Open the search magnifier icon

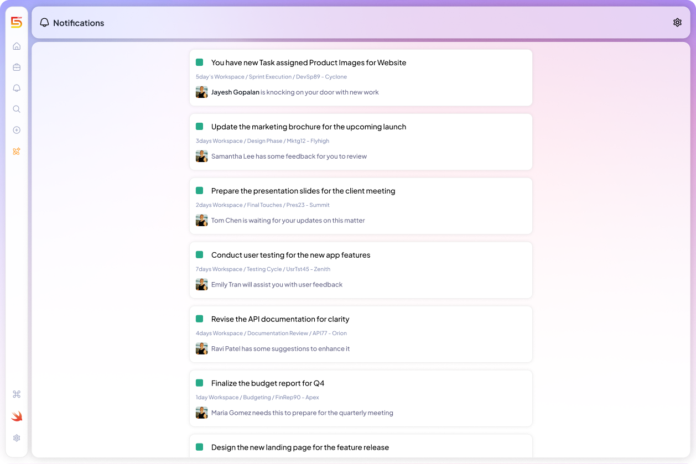click(x=17, y=110)
